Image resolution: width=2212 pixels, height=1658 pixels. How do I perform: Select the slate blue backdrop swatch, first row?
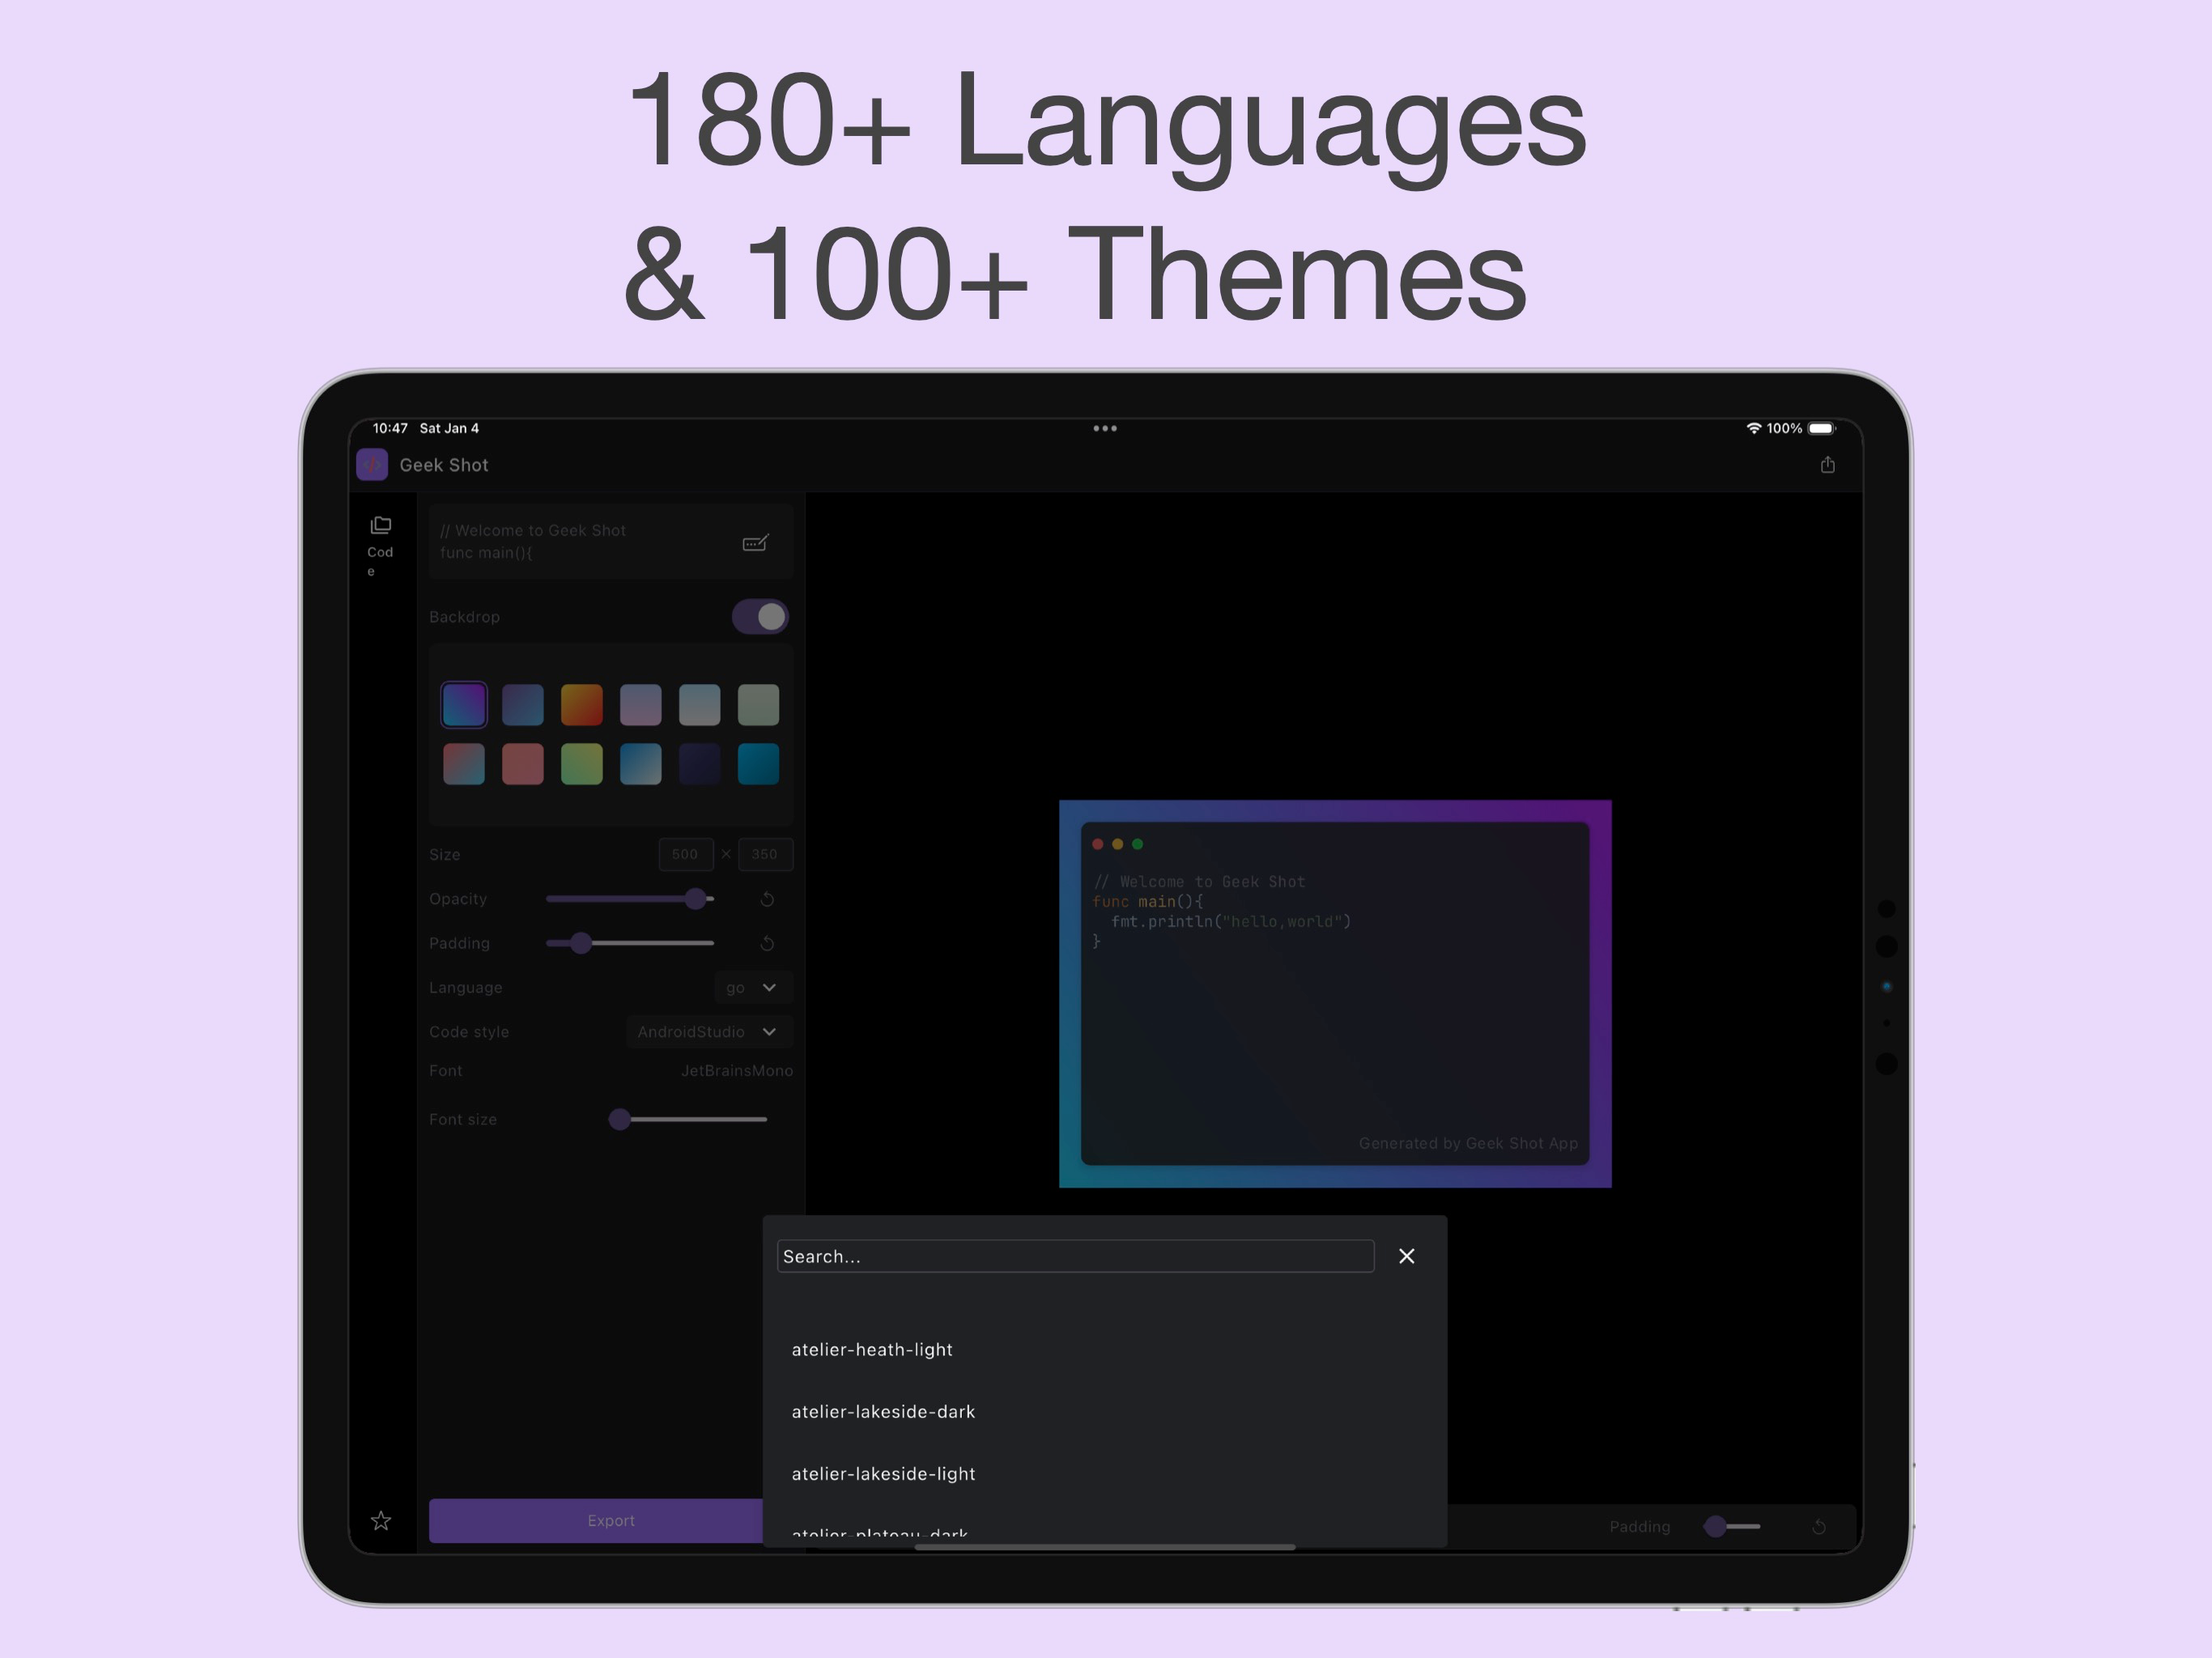pyautogui.click(x=523, y=705)
